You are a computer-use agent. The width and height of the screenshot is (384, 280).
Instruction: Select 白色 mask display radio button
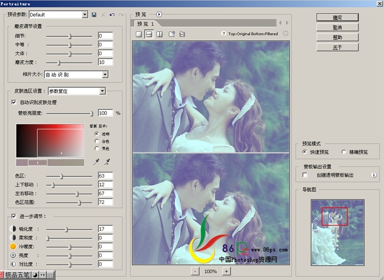97,141
